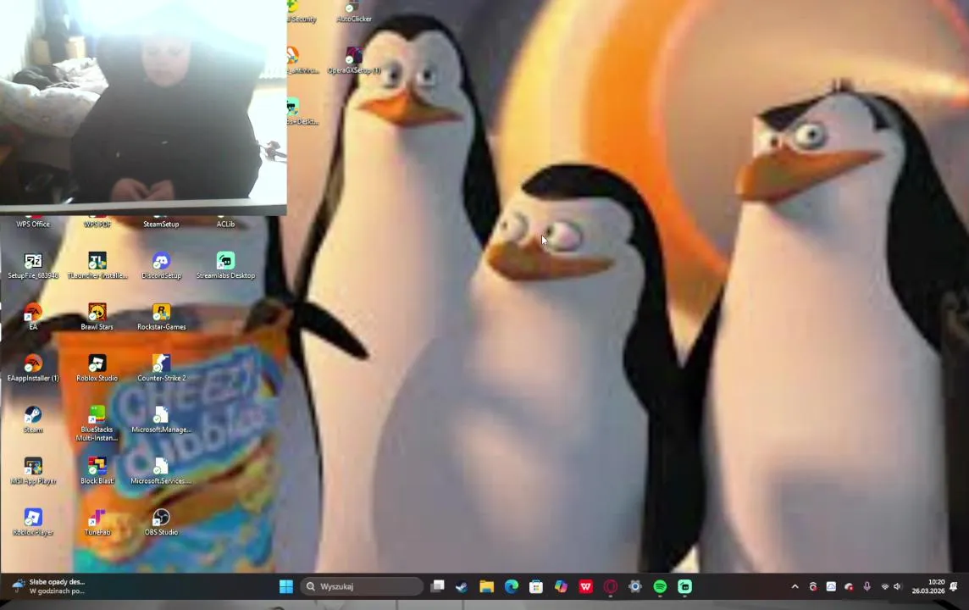Click the SteamSetup icon label
Screen dimensions: 969x610
pyautogui.click(x=161, y=225)
